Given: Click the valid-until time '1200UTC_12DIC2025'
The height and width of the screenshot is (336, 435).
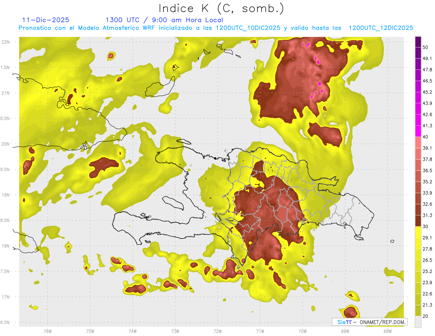Looking at the screenshot, I should pyautogui.click(x=381, y=28).
